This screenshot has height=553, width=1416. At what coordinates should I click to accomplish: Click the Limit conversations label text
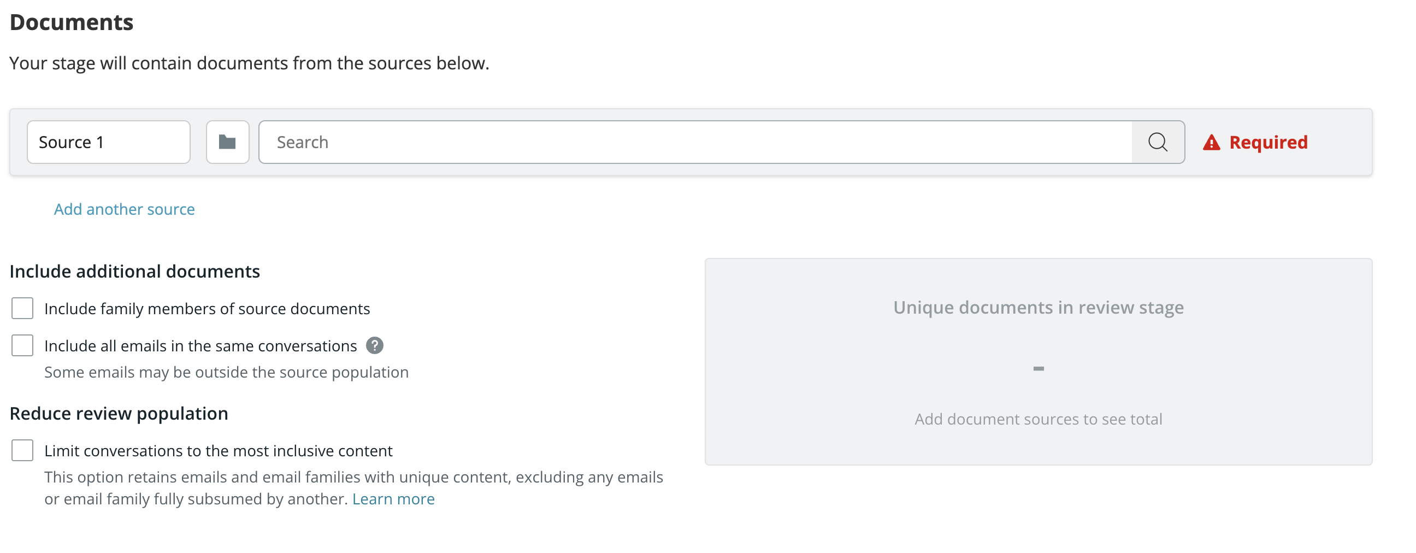(218, 451)
